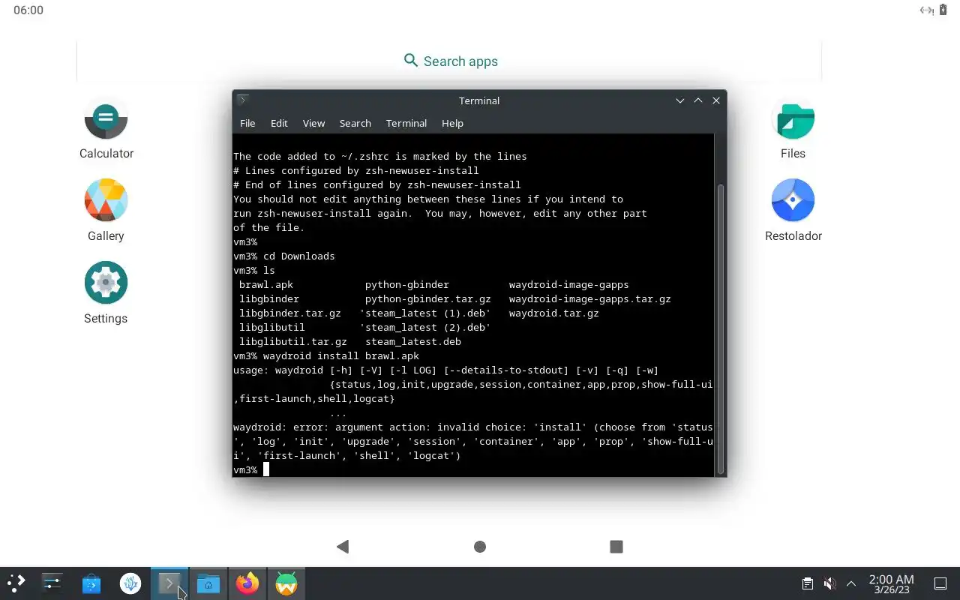
Task: Click libglibutil.tar.gz in the listing
Action: coord(293,341)
